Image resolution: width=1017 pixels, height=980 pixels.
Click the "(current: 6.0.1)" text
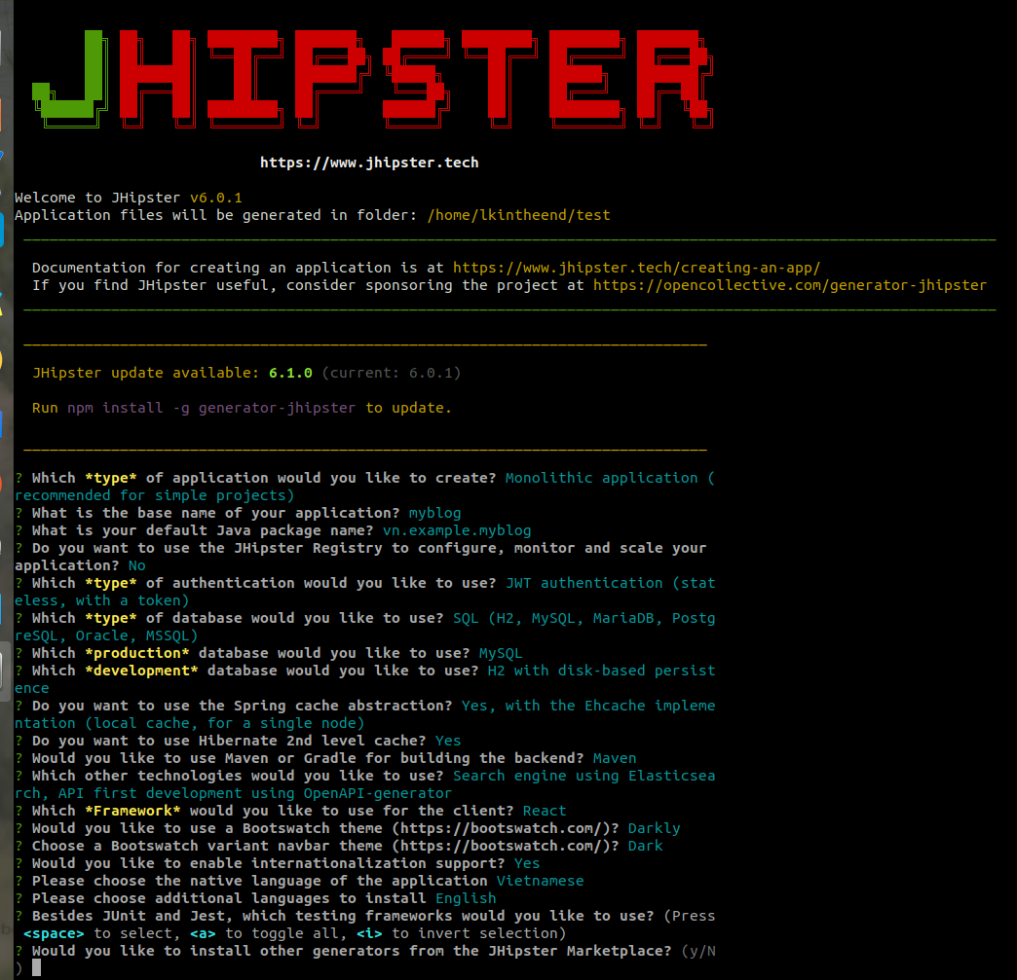click(x=391, y=373)
